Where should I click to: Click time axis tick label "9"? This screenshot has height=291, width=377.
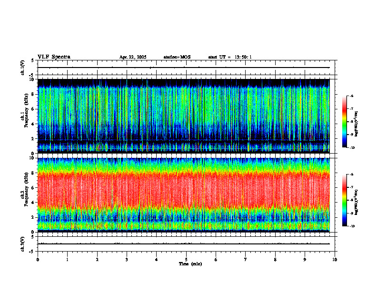pyautogui.click(x=305, y=260)
